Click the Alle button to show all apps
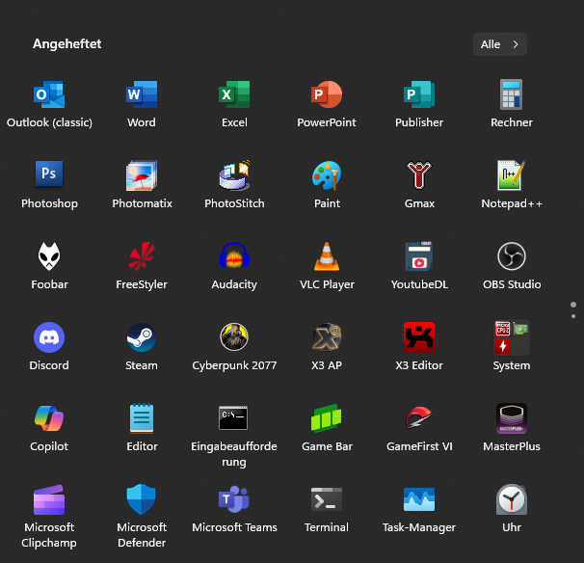 [499, 44]
